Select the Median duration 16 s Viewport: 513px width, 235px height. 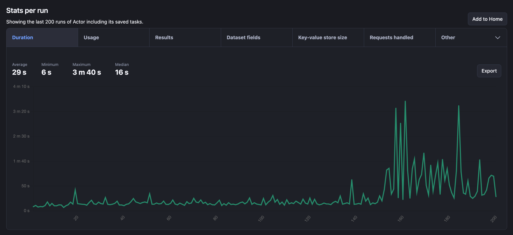click(122, 72)
